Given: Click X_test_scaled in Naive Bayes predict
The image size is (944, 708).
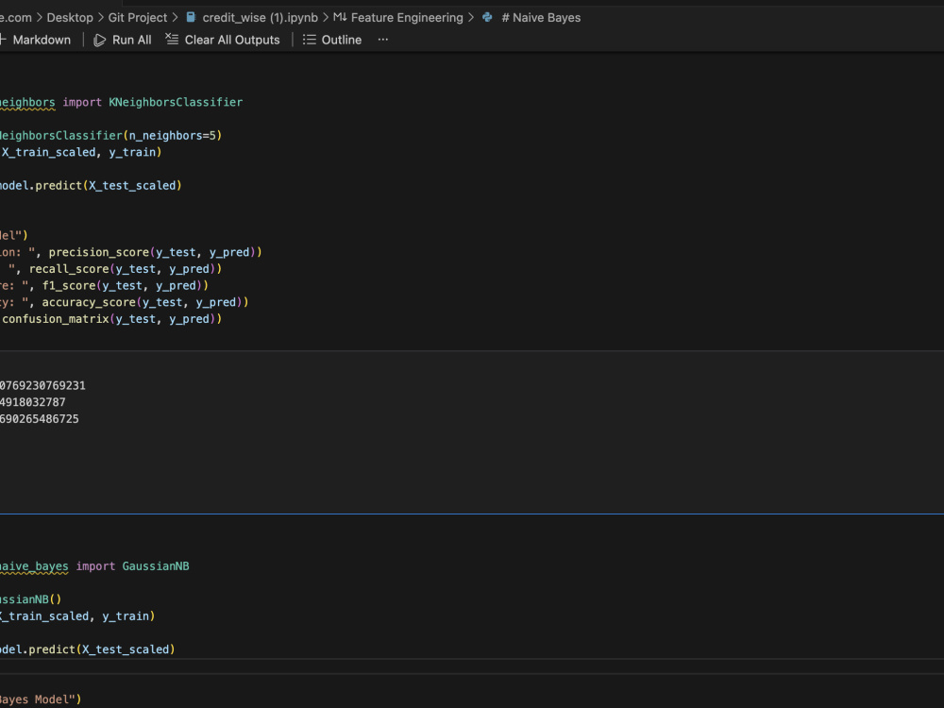Looking at the screenshot, I should (x=126, y=649).
